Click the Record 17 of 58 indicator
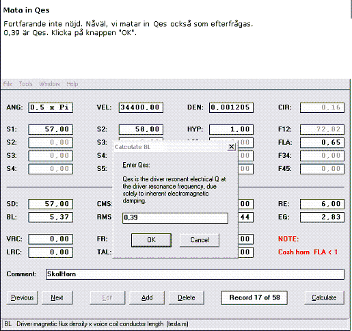Image resolution: width=352 pixels, height=331 pixels. click(x=254, y=297)
